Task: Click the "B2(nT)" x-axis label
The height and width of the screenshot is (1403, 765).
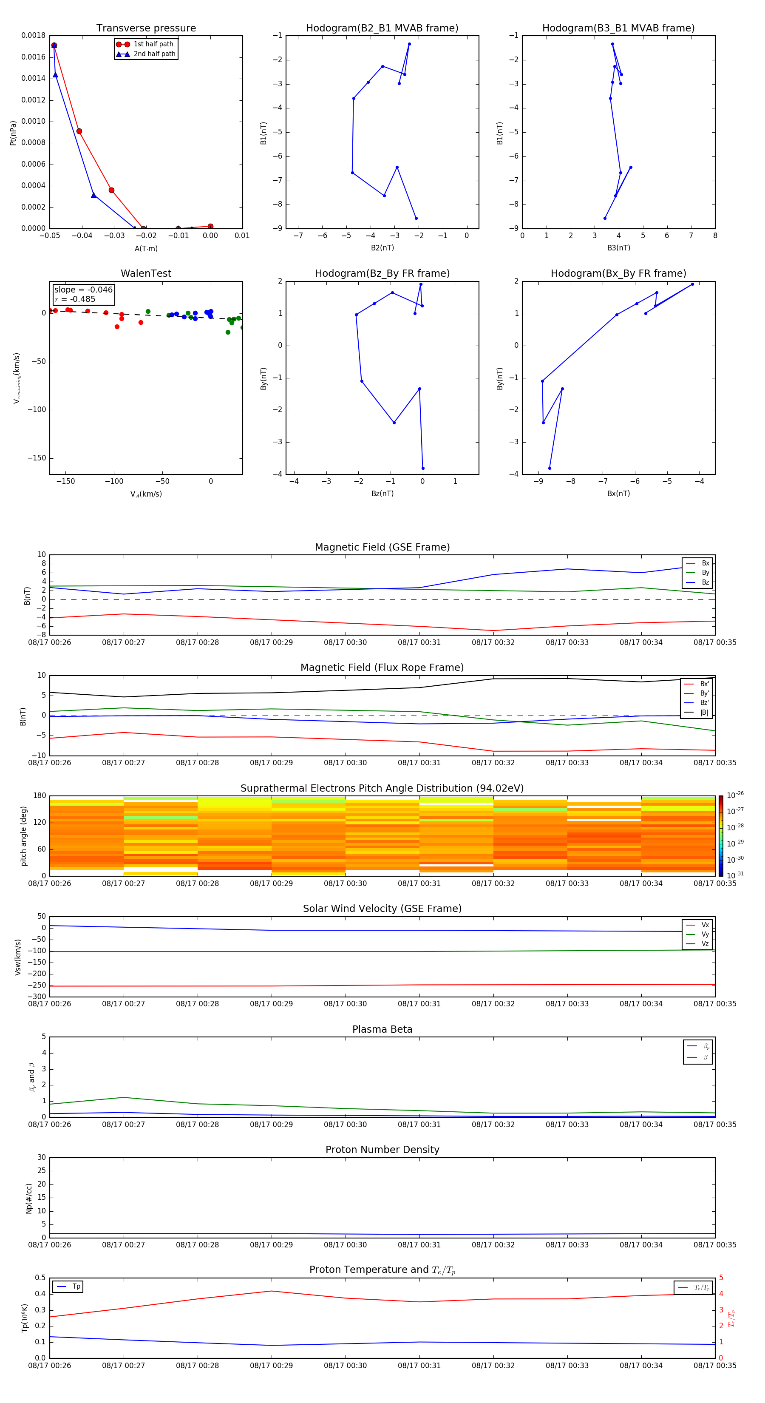Action: click(382, 248)
